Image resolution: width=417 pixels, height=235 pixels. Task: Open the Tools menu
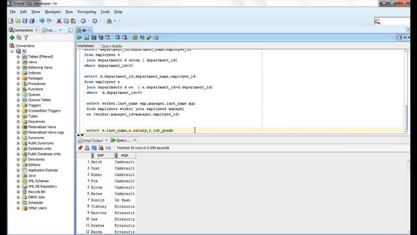click(x=105, y=12)
